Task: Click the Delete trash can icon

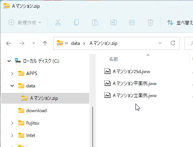Action: (151, 22)
